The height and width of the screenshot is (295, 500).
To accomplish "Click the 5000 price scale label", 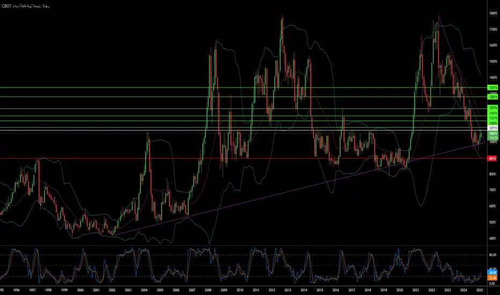I will [493, 222].
